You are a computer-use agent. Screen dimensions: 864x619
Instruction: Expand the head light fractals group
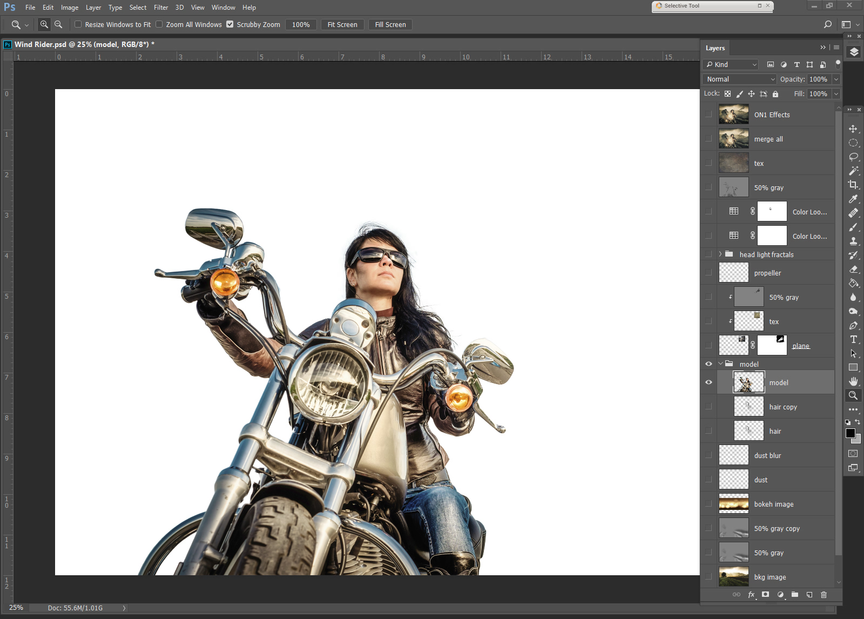click(x=720, y=254)
